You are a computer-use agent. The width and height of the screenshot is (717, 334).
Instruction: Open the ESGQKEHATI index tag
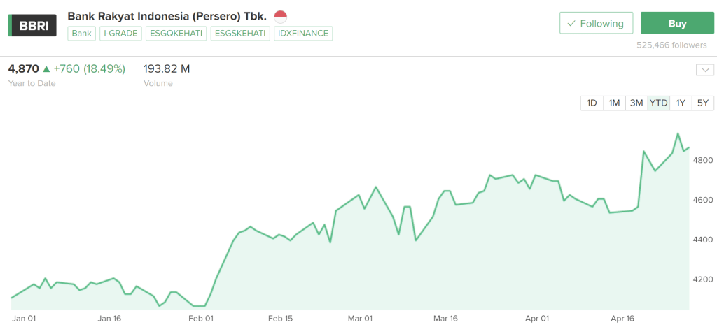tap(176, 33)
